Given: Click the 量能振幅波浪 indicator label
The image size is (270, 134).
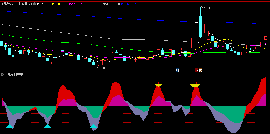Looking at the screenshot, I should coord(14,74).
